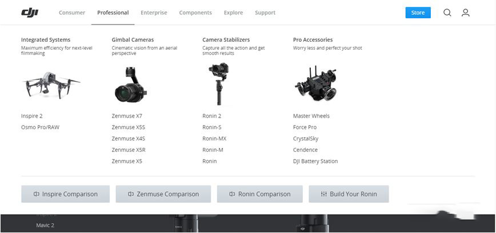Open the Ronin-M link

click(x=213, y=150)
